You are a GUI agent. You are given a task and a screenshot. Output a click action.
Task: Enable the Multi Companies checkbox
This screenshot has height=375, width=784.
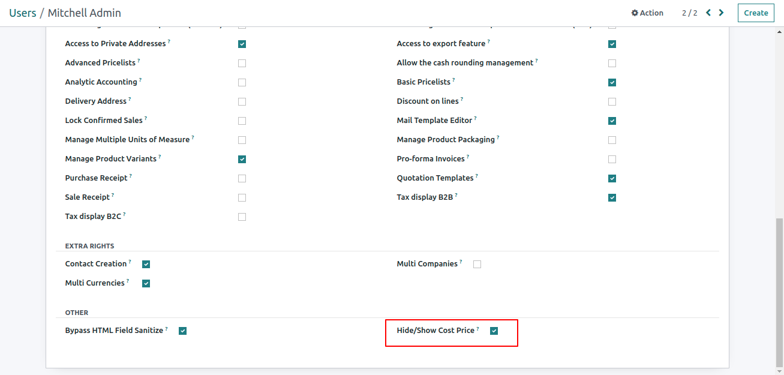(477, 264)
